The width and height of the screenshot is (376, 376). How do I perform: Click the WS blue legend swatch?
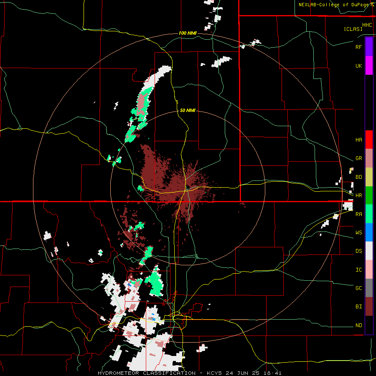(x=369, y=232)
